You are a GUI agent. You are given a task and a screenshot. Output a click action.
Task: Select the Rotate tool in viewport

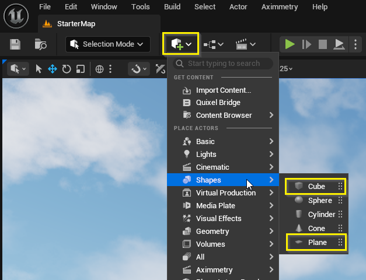[67, 69]
